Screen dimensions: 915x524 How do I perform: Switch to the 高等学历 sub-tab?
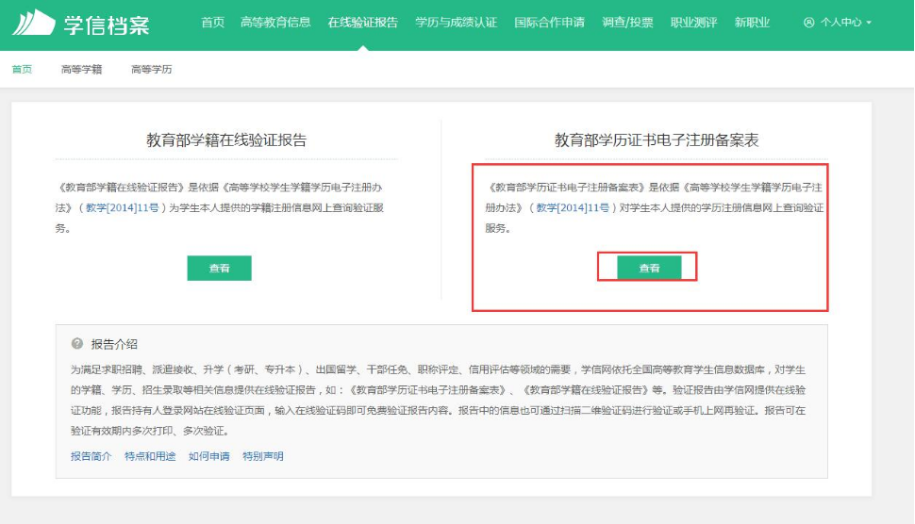point(152,70)
